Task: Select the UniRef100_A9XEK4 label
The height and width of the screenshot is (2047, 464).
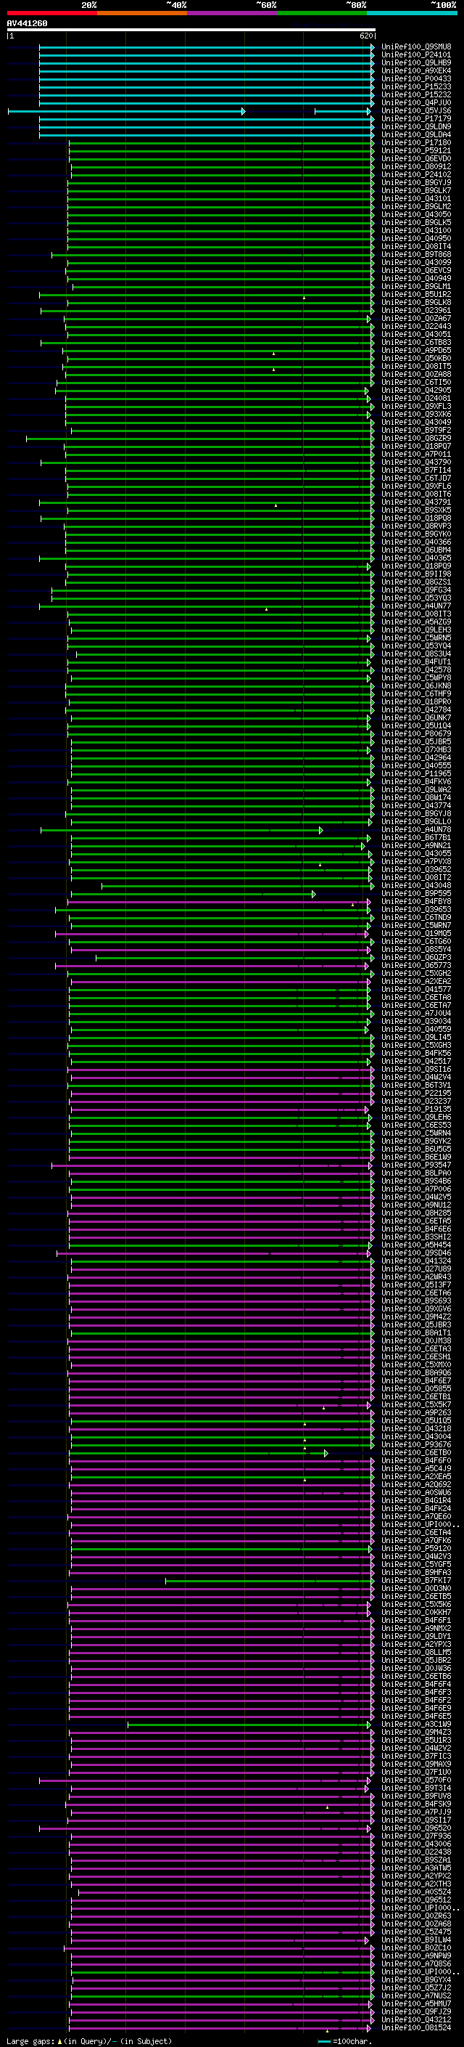Action: [416, 70]
